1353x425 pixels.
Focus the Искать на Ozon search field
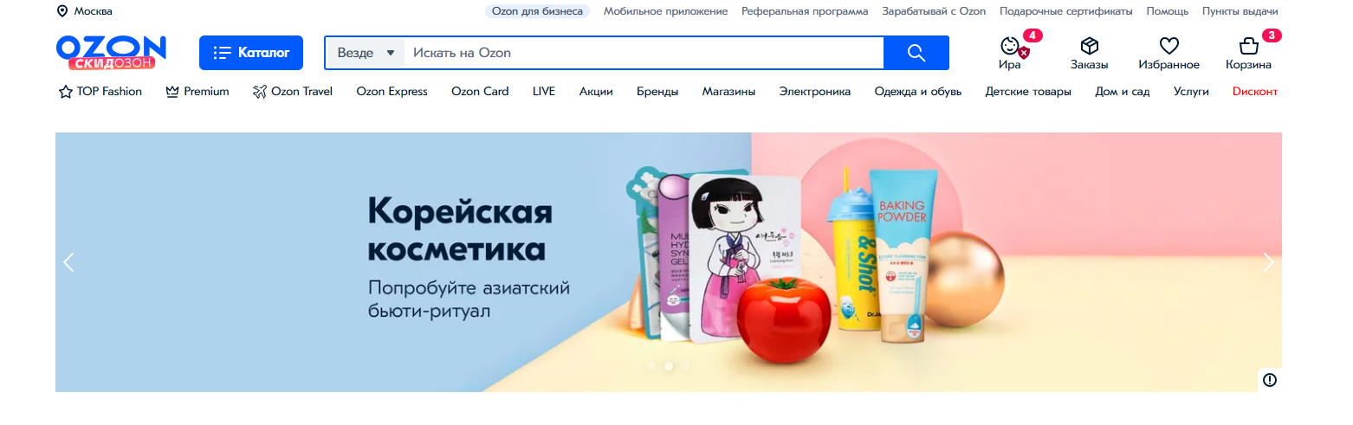(644, 53)
